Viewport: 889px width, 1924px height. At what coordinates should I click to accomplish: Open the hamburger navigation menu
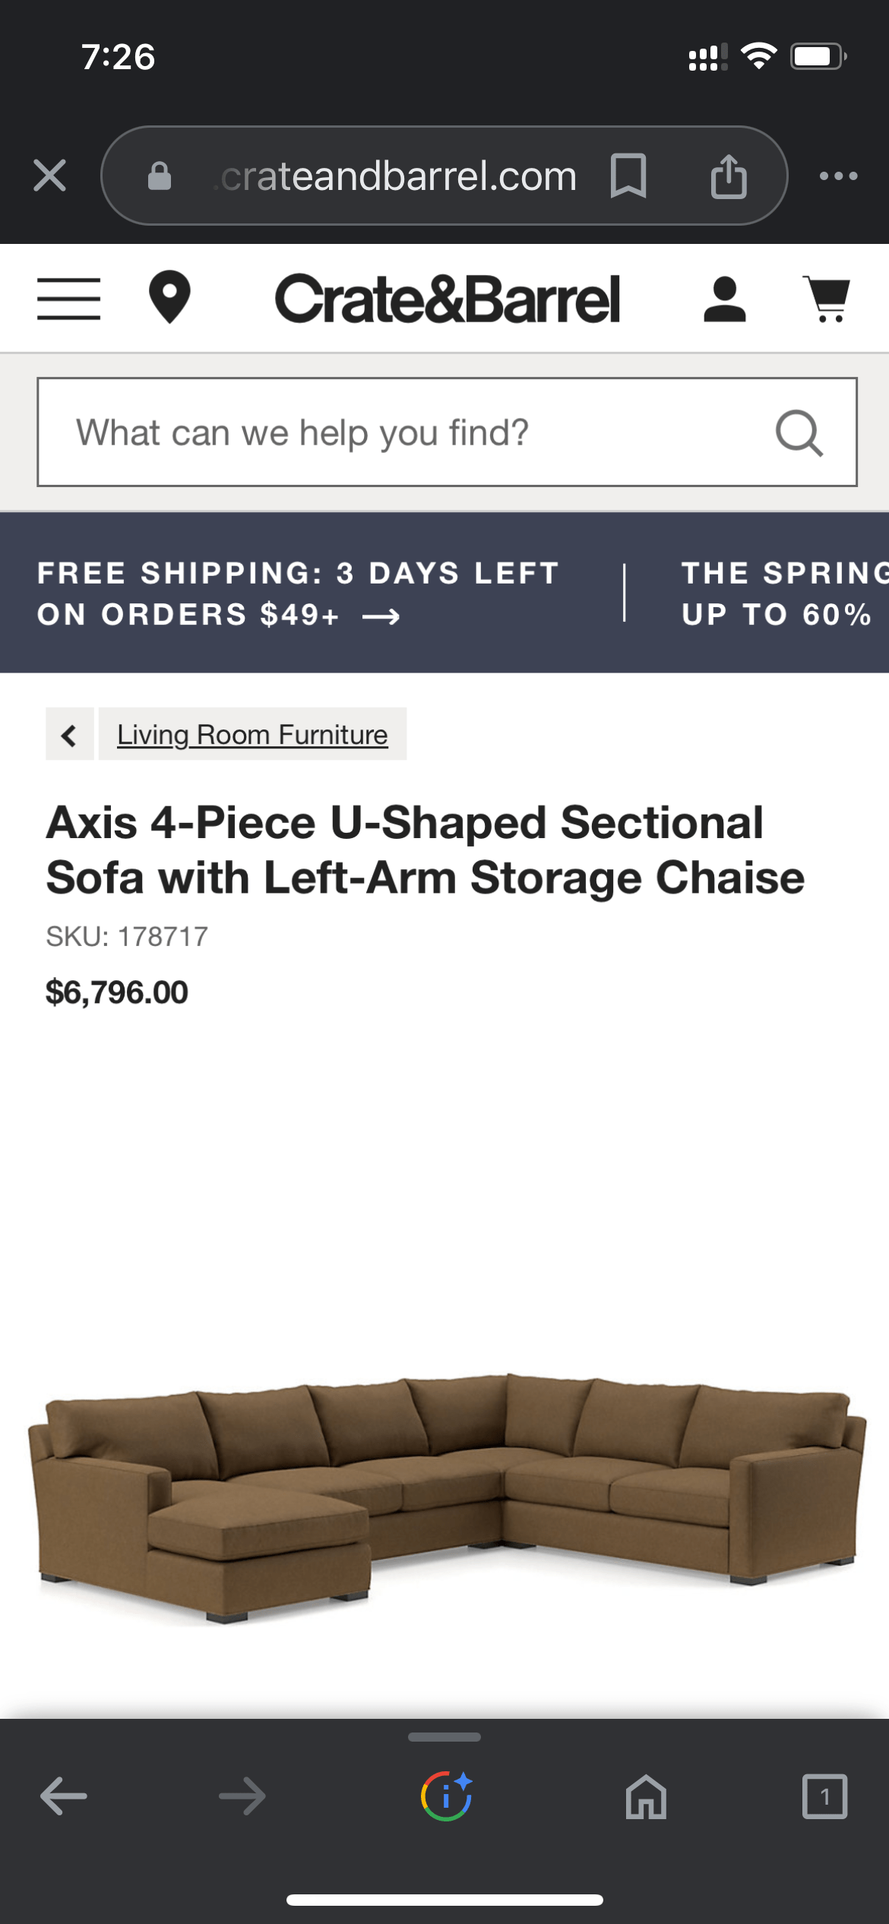(x=68, y=298)
